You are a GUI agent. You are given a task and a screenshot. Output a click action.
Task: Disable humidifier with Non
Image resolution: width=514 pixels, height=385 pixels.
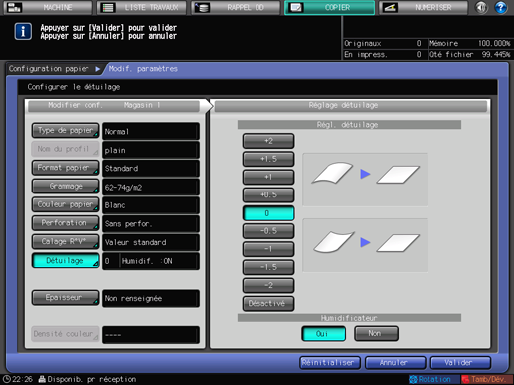pos(376,334)
